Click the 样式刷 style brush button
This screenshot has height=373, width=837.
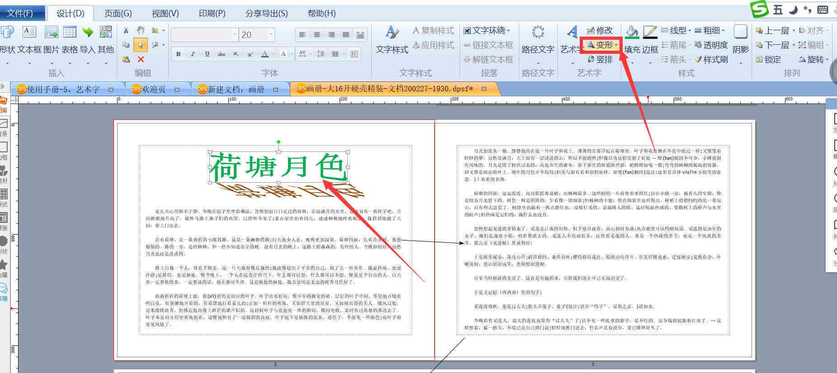[x=711, y=59]
